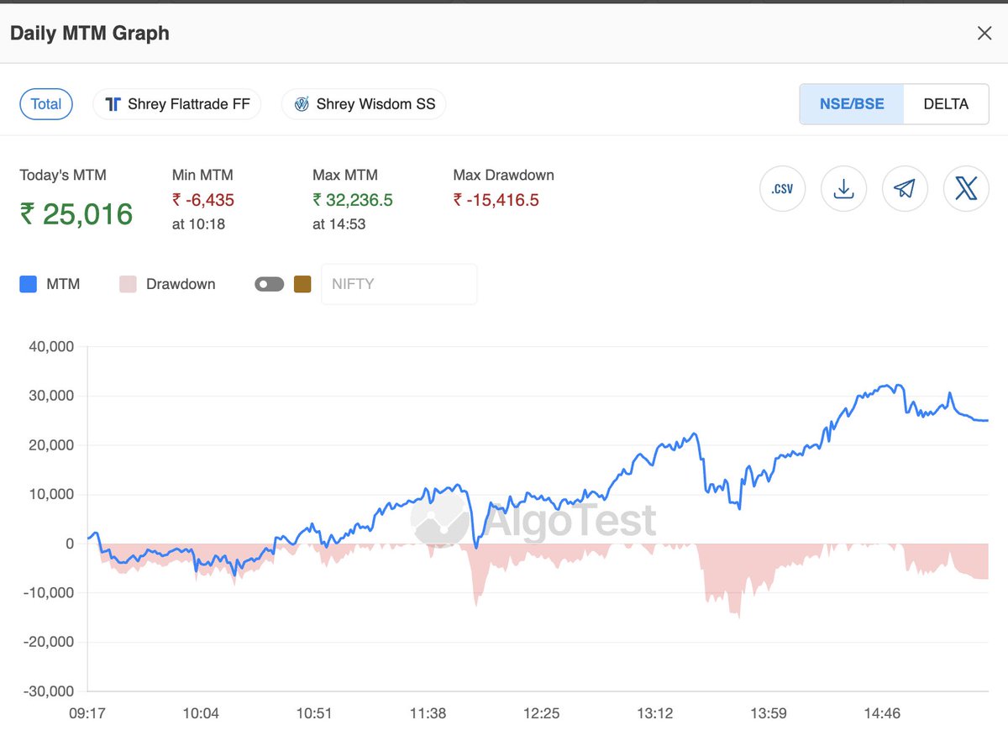Switch to NSE/BSE segment
Viewport: 1008px width, 741px height.
(852, 104)
